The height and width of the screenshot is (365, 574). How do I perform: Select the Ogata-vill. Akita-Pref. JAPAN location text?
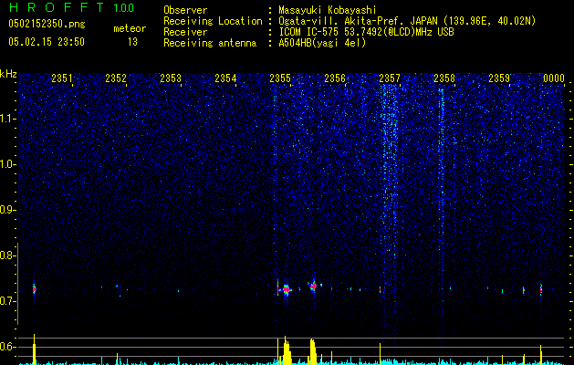[407, 21]
